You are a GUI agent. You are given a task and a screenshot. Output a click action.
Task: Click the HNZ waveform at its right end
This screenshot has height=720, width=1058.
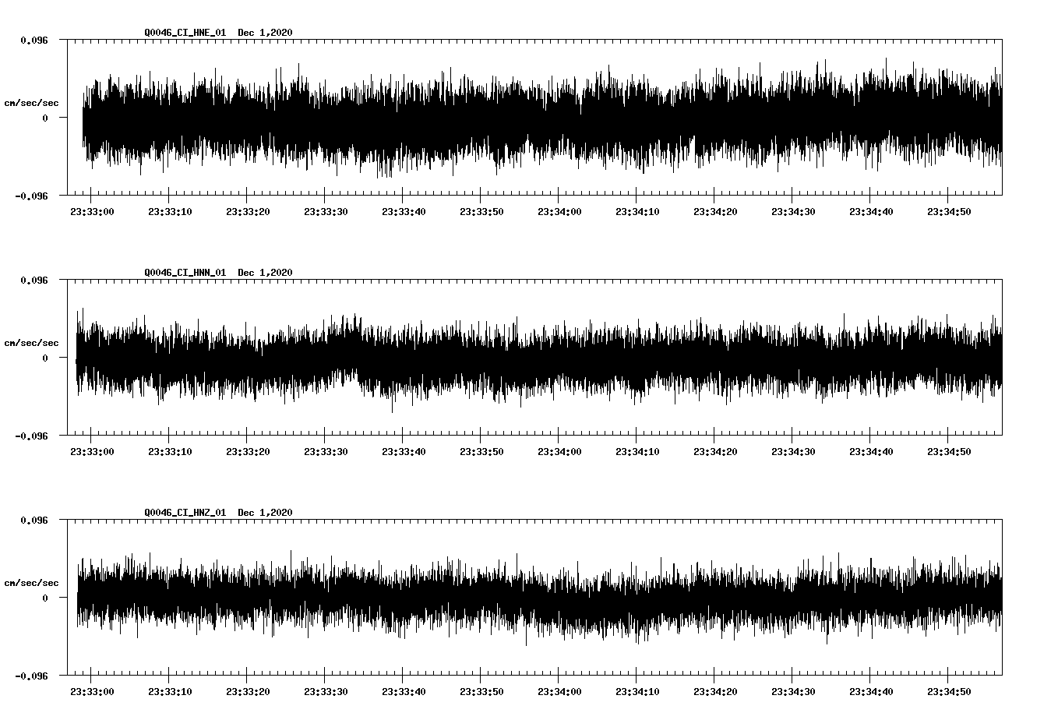coord(1000,596)
